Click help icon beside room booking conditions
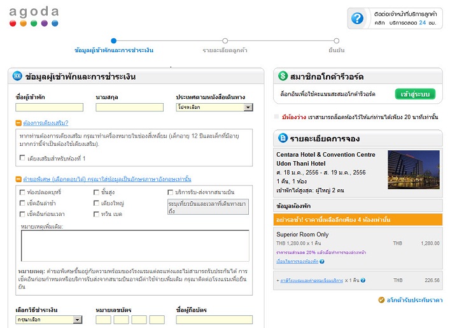 [322, 262]
